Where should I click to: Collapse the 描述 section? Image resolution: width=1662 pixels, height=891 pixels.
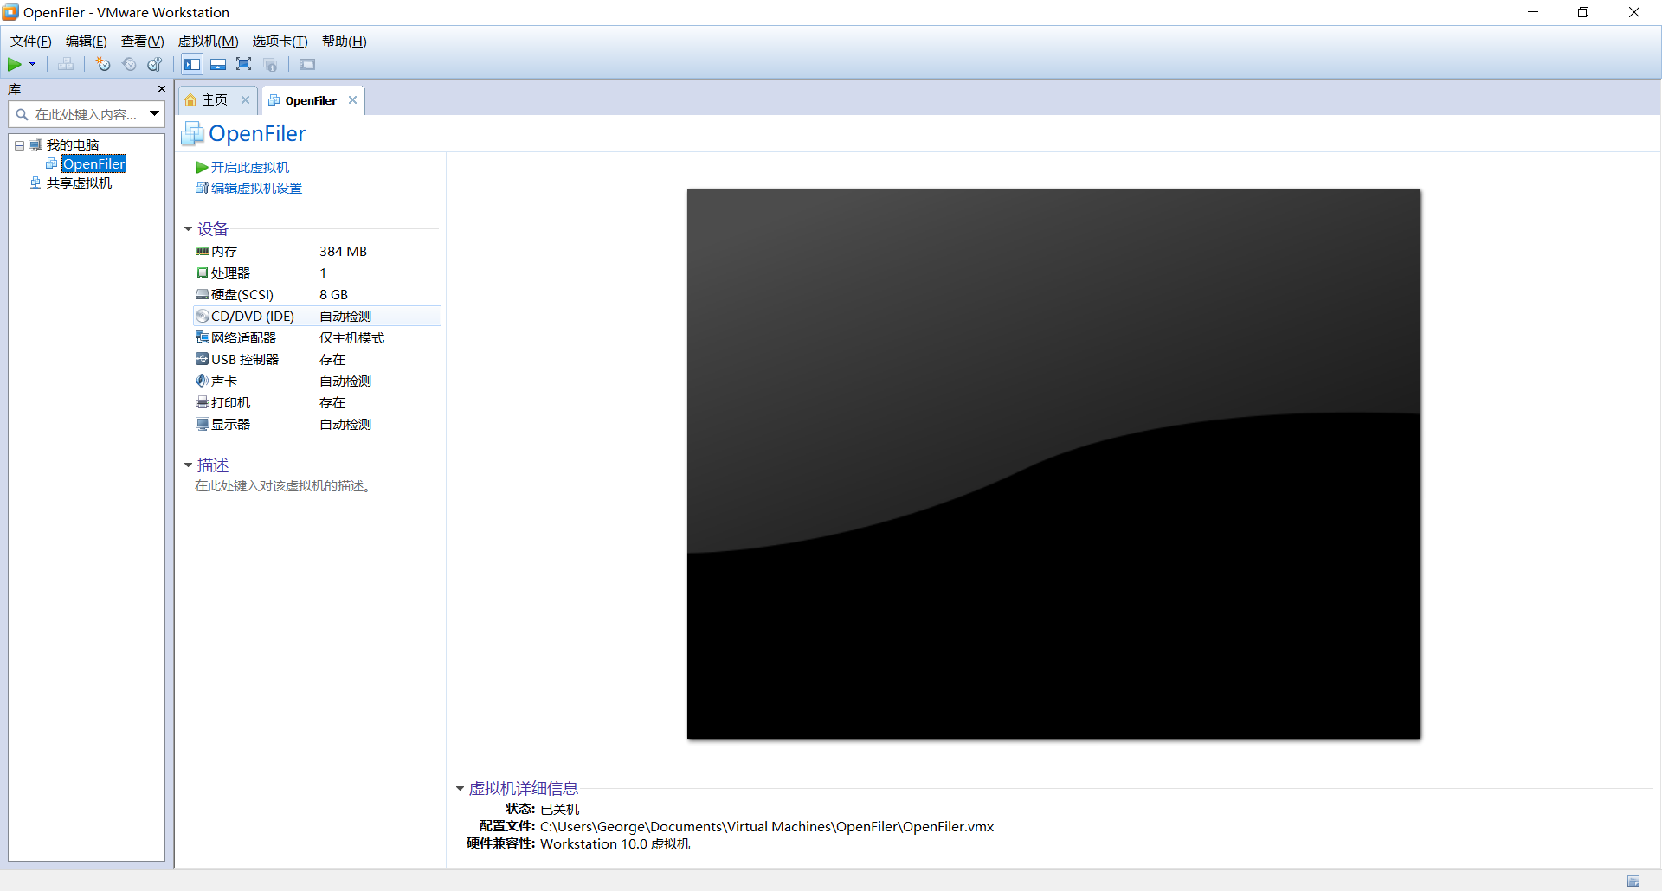tap(188, 465)
